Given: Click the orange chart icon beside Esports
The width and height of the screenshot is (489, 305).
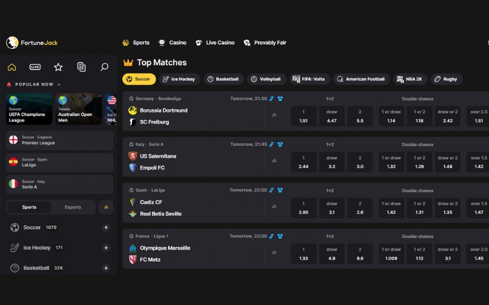Looking at the screenshot, I should pos(106,207).
